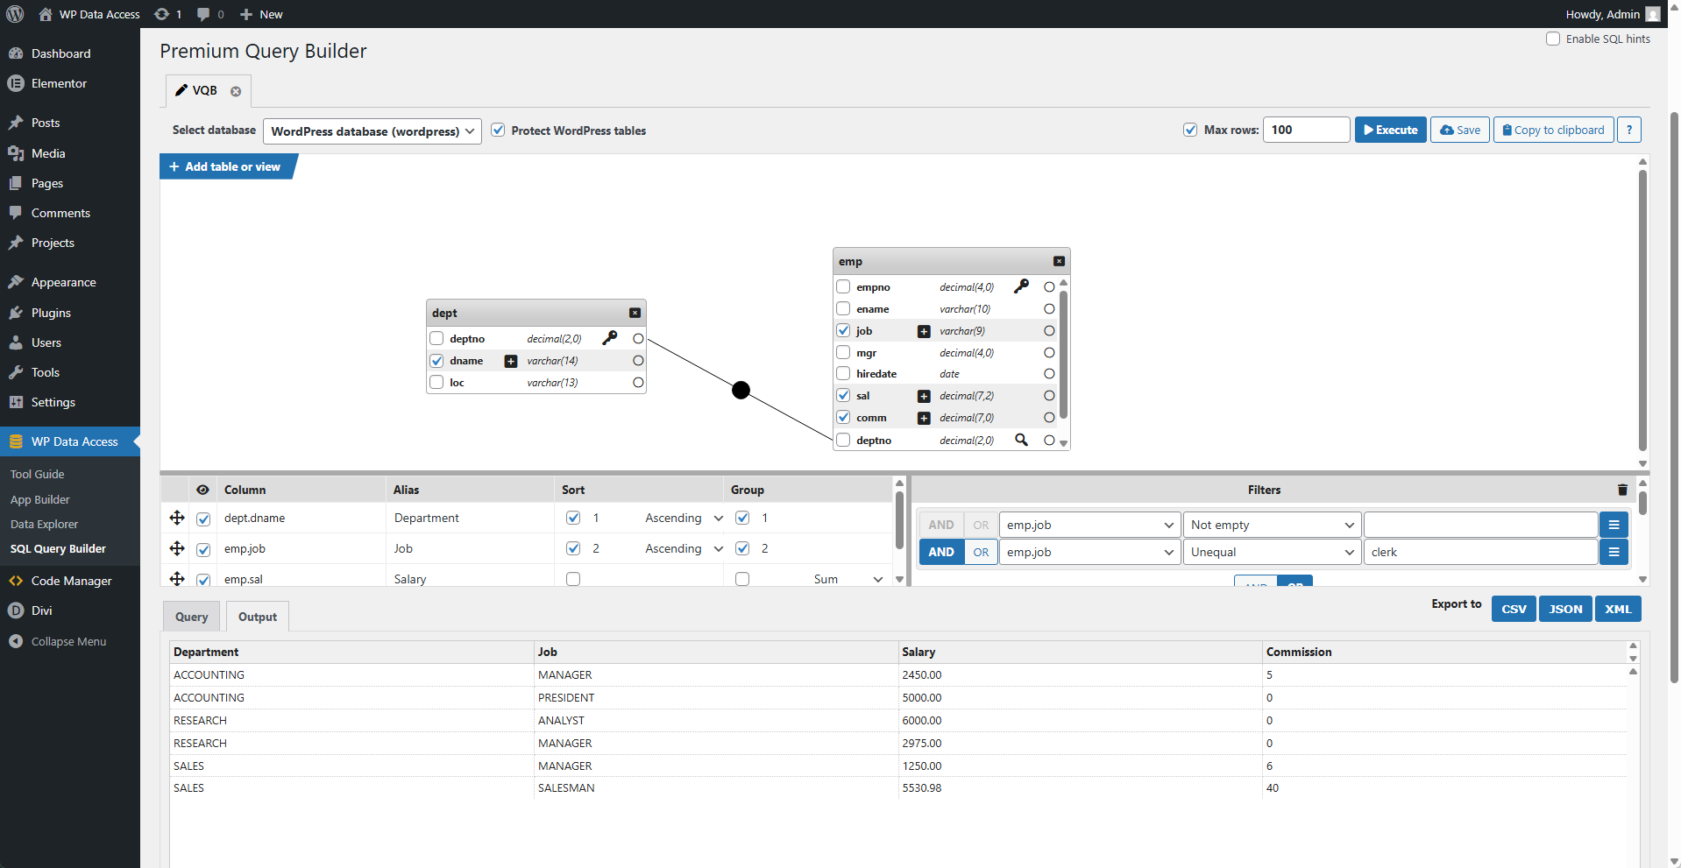Enable SQL hints checkbox
The height and width of the screenshot is (868, 1681).
click(x=1553, y=39)
